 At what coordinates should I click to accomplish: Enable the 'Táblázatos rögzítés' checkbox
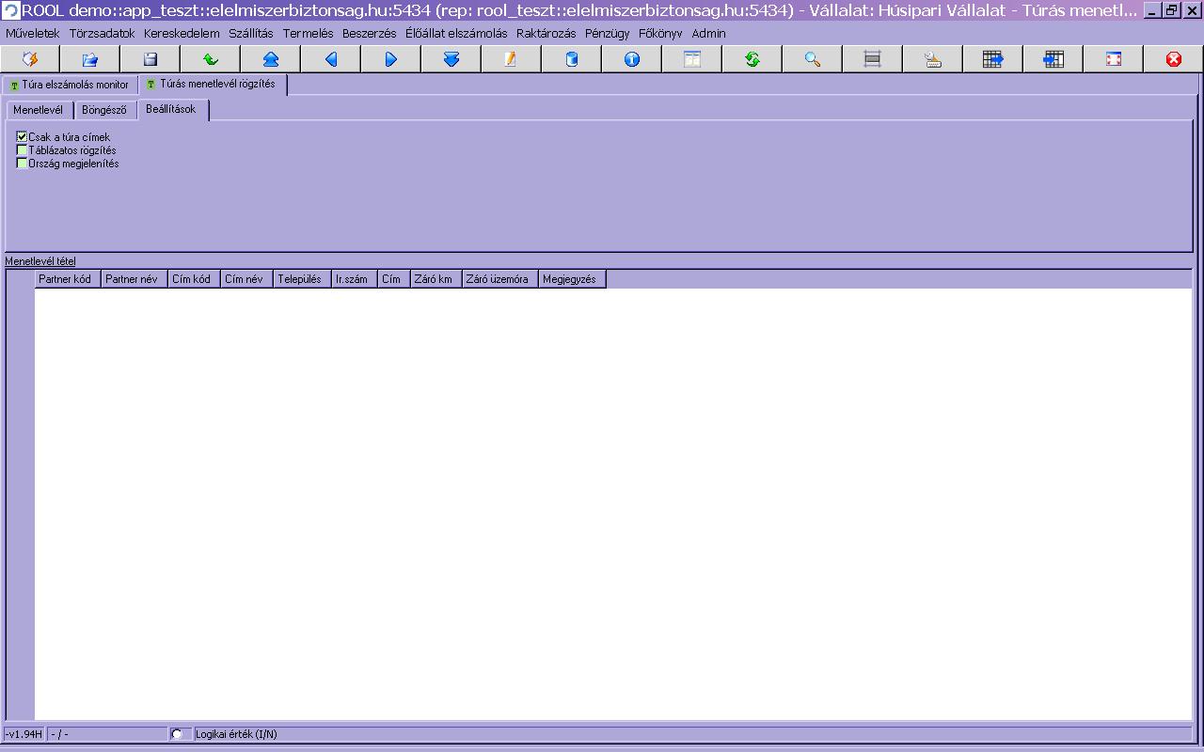pos(23,150)
